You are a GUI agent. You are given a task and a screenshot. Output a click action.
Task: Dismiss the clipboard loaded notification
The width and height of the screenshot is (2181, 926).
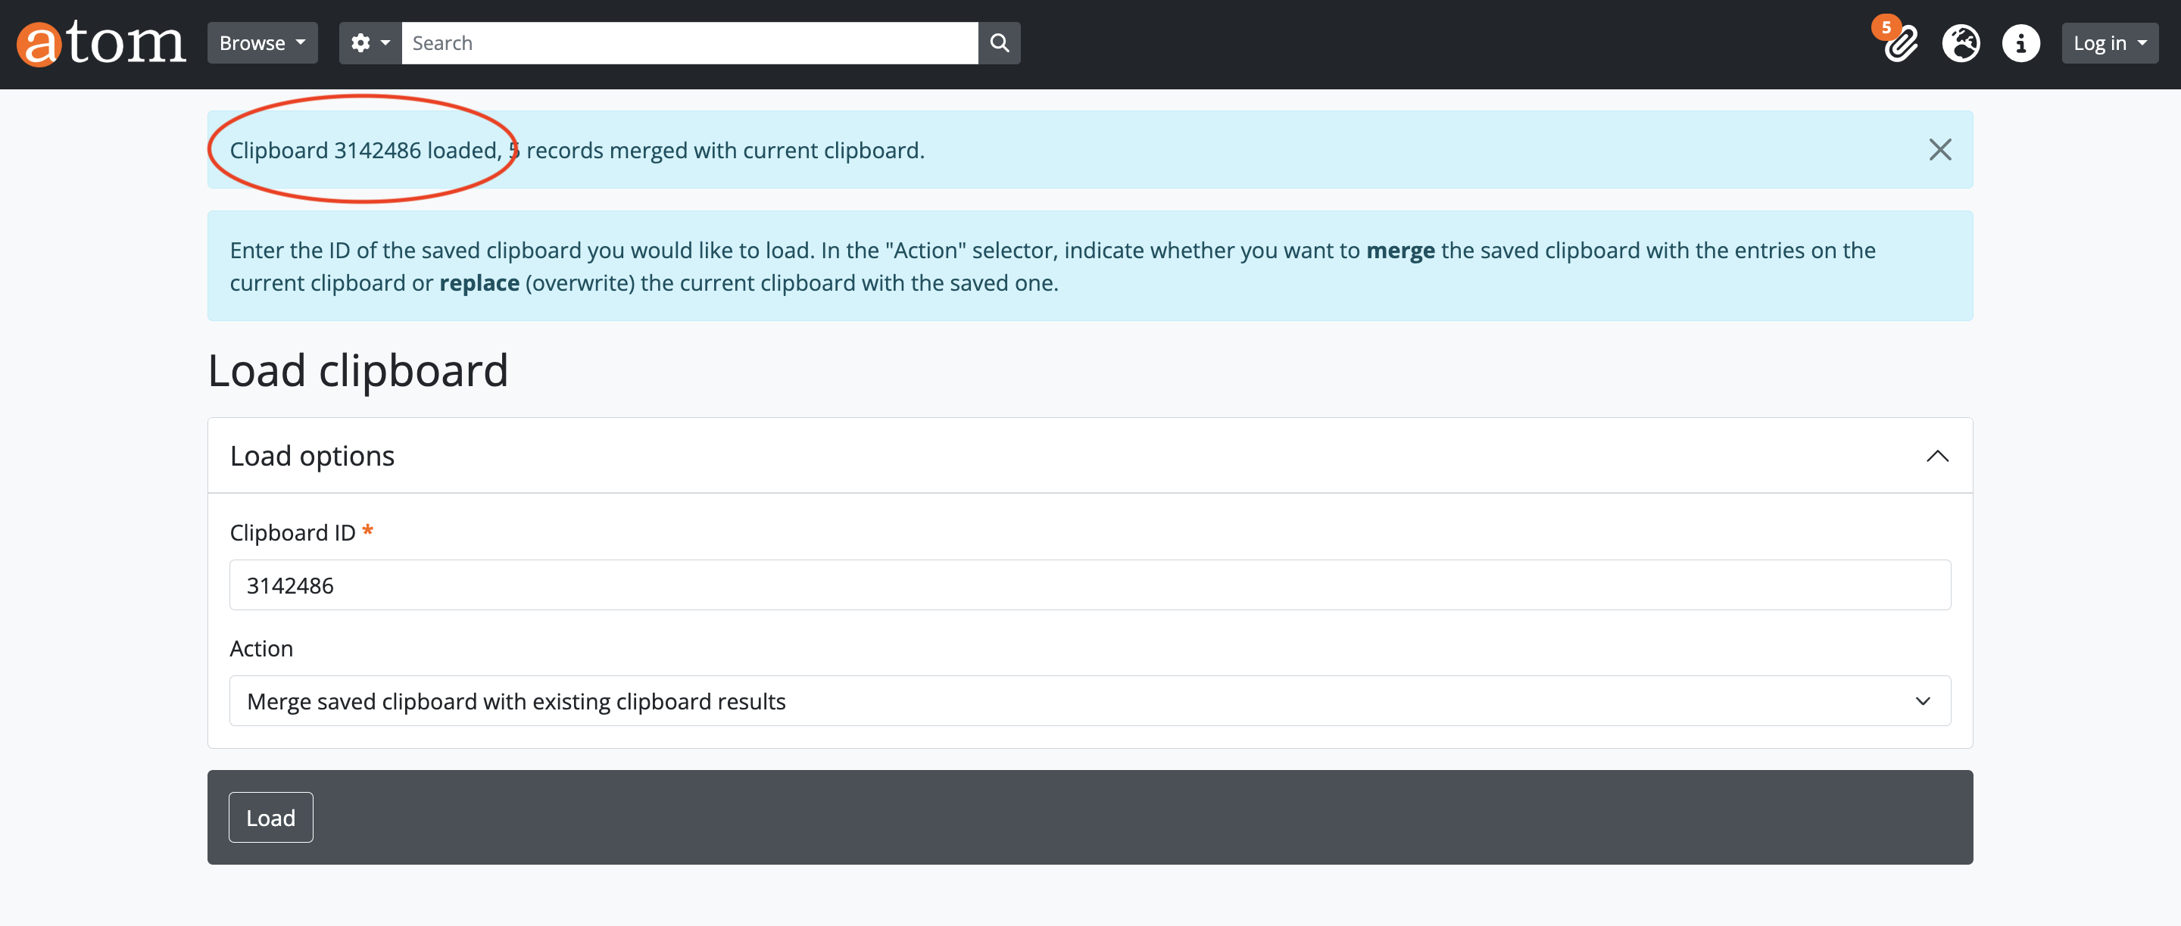coord(1939,150)
